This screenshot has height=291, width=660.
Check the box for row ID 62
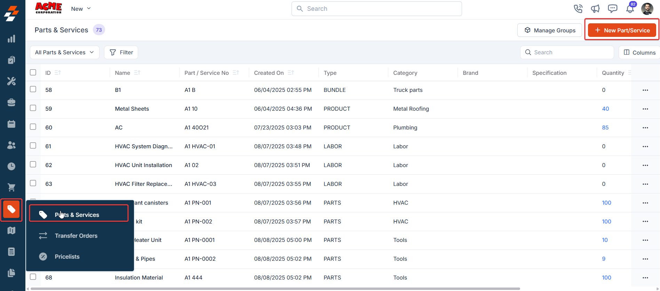33,164
